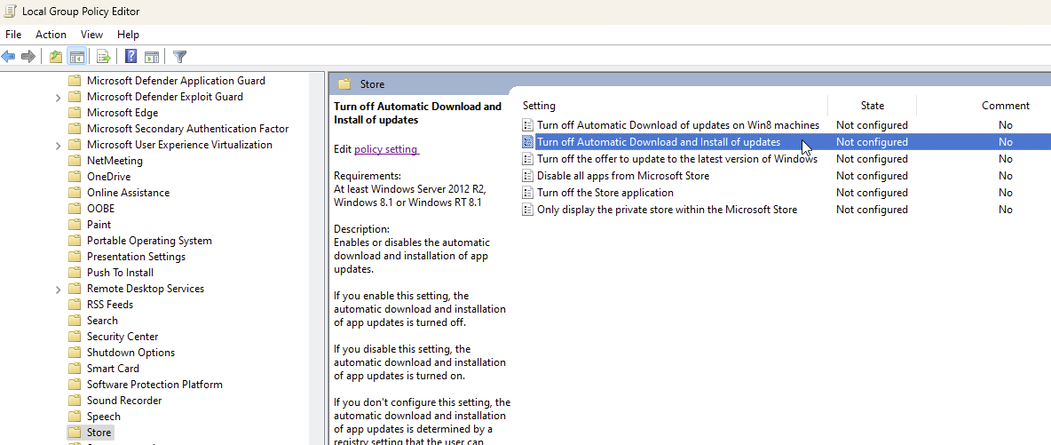Click the Export List toolbar icon
The height and width of the screenshot is (445, 1051).
tap(104, 57)
